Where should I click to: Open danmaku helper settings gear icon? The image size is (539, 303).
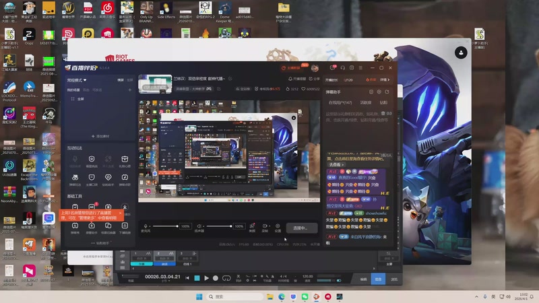(x=379, y=92)
